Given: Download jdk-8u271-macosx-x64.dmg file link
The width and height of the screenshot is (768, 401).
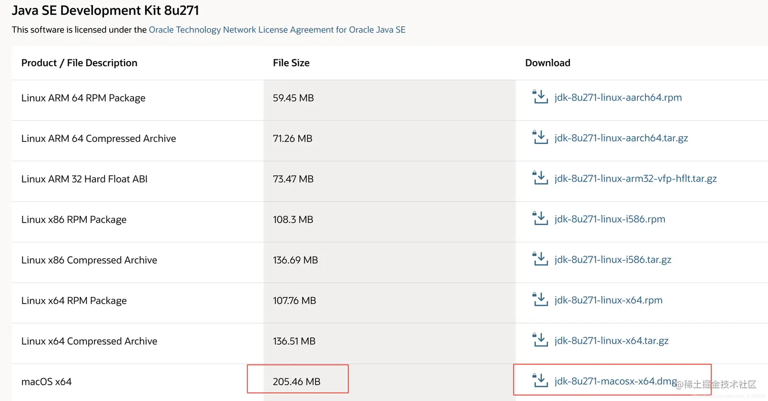Looking at the screenshot, I should click(x=616, y=381).
